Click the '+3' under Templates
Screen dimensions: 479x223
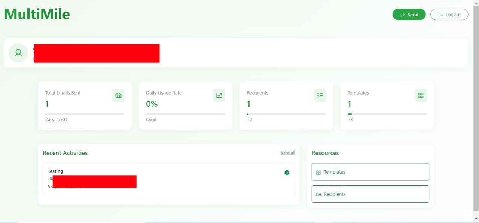coord(350,120)
